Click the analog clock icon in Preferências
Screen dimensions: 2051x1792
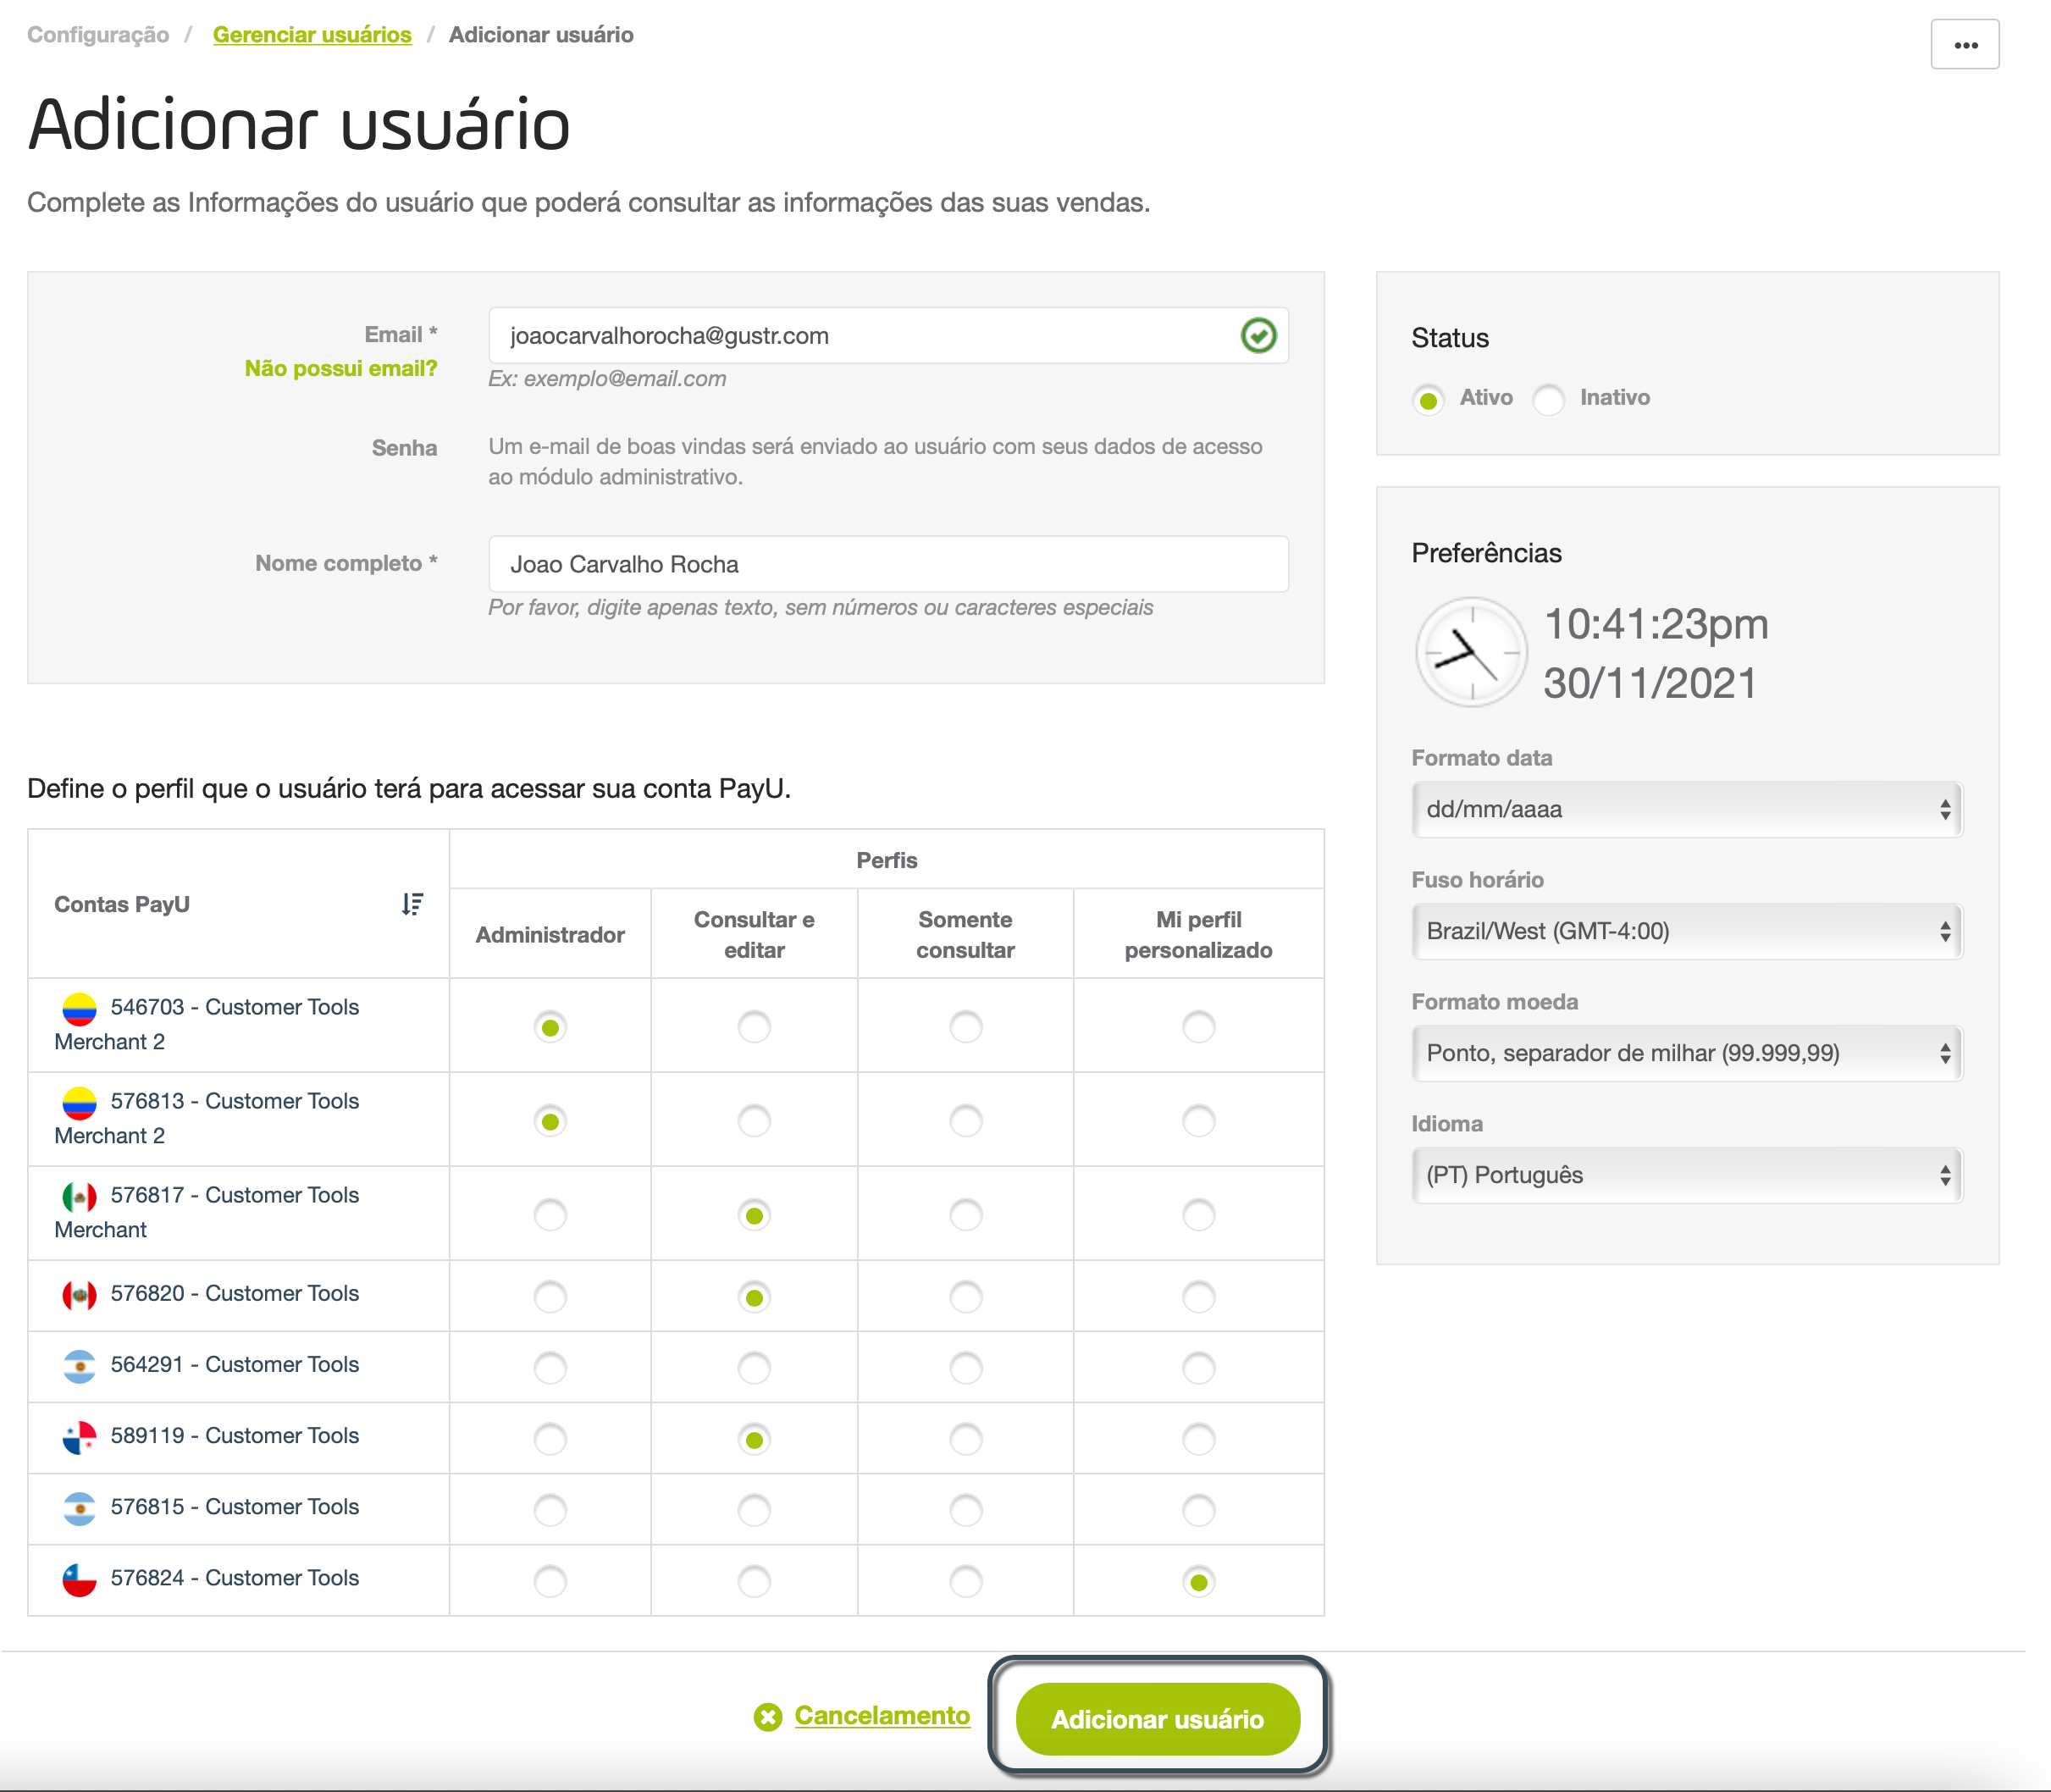[x=1470, y=652]
